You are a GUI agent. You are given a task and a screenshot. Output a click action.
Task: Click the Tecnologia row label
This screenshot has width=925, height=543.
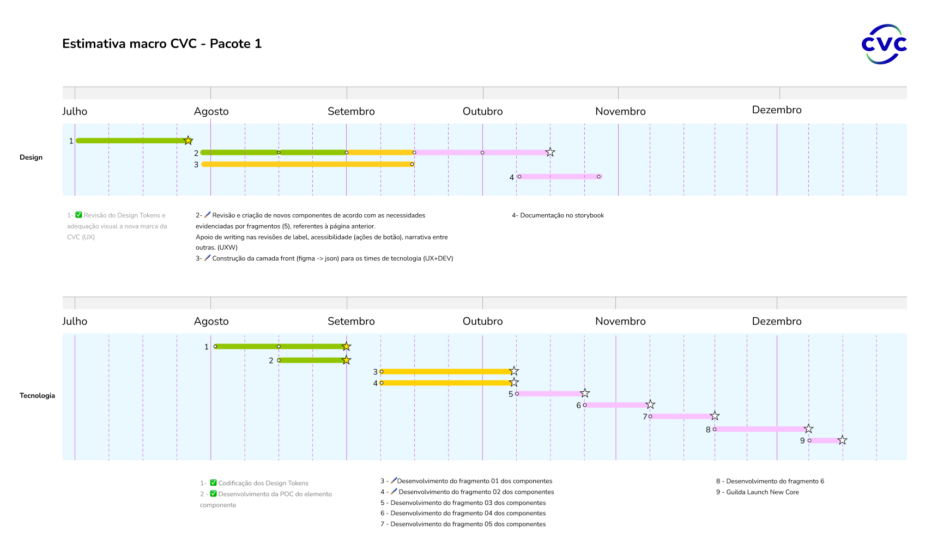(37, 395)
